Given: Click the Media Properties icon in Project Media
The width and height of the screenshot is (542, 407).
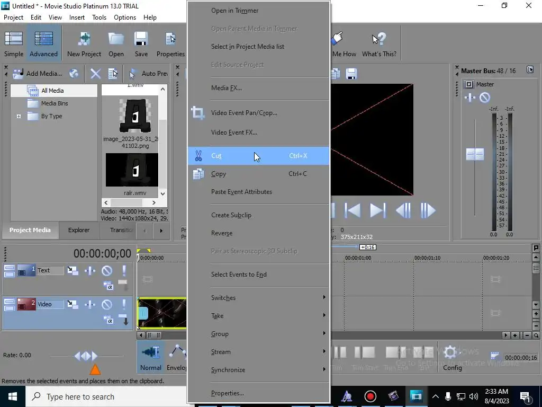Looking at the screenshot, I should (x=113, y=73).
